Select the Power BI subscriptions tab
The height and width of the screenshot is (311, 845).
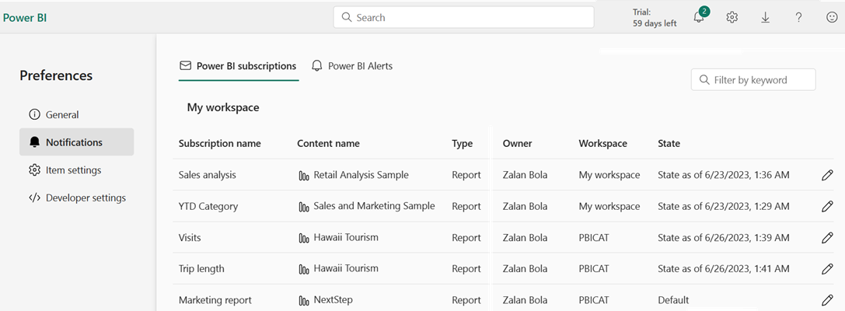pos(238,66)
